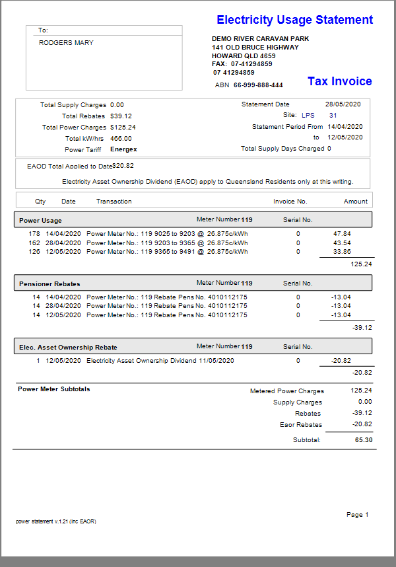Click the Transaction column header
Viewport: 396px width, 567px height.
pyautogui.click(x=114, y=201)
